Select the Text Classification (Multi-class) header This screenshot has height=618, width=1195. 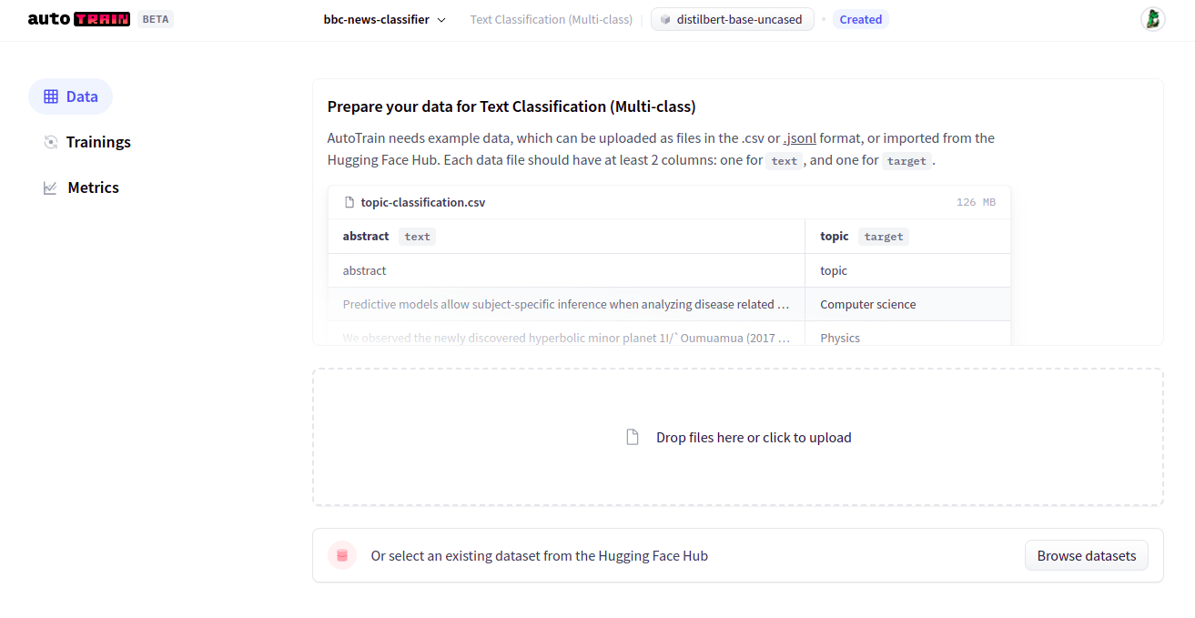[x=551, y=19]
